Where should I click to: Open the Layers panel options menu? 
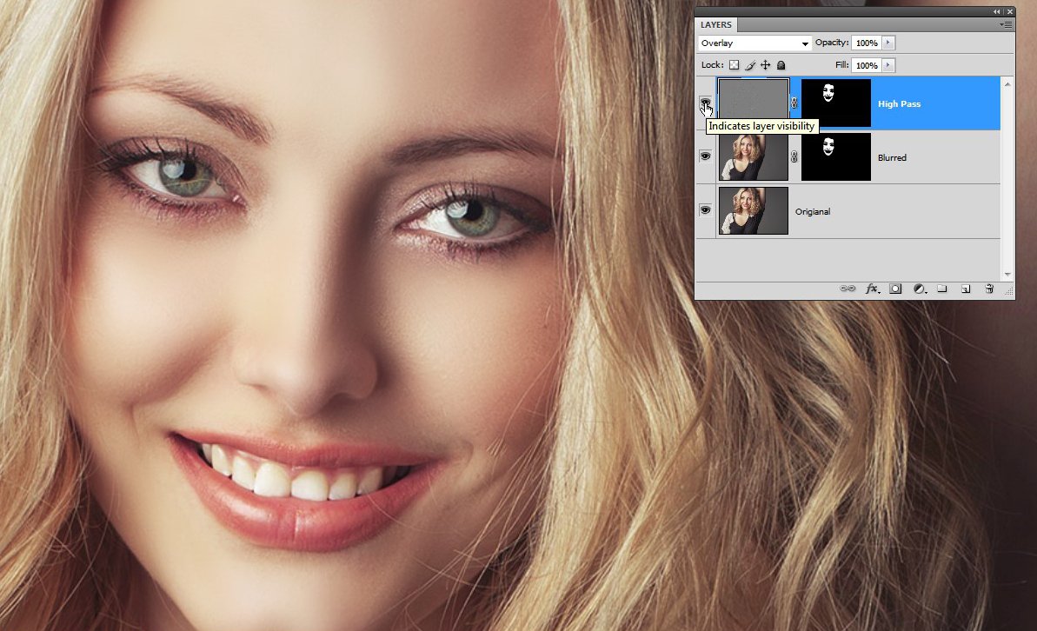coord(1006,24)
